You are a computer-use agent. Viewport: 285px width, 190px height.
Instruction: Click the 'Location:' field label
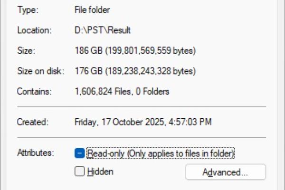coord(35,30)
